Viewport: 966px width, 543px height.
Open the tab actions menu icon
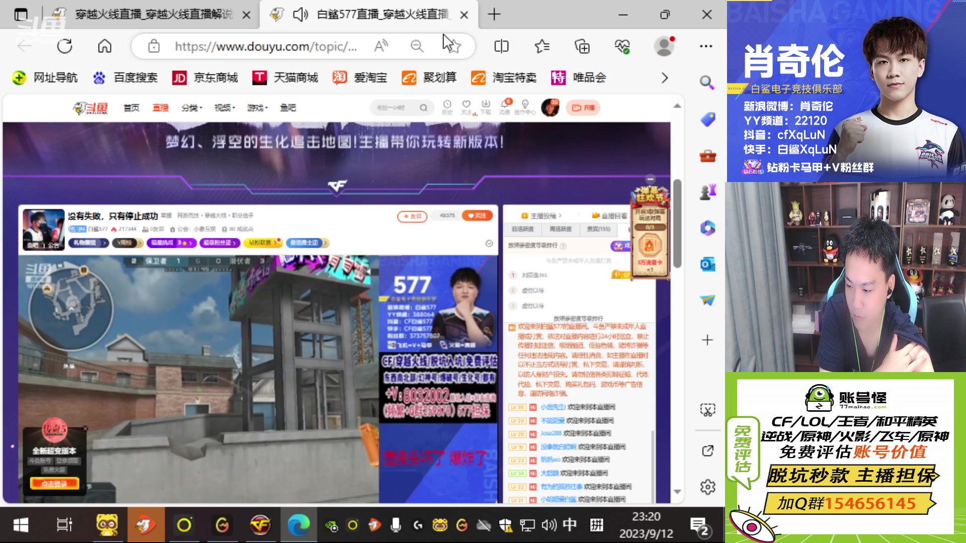click(21, 15)
